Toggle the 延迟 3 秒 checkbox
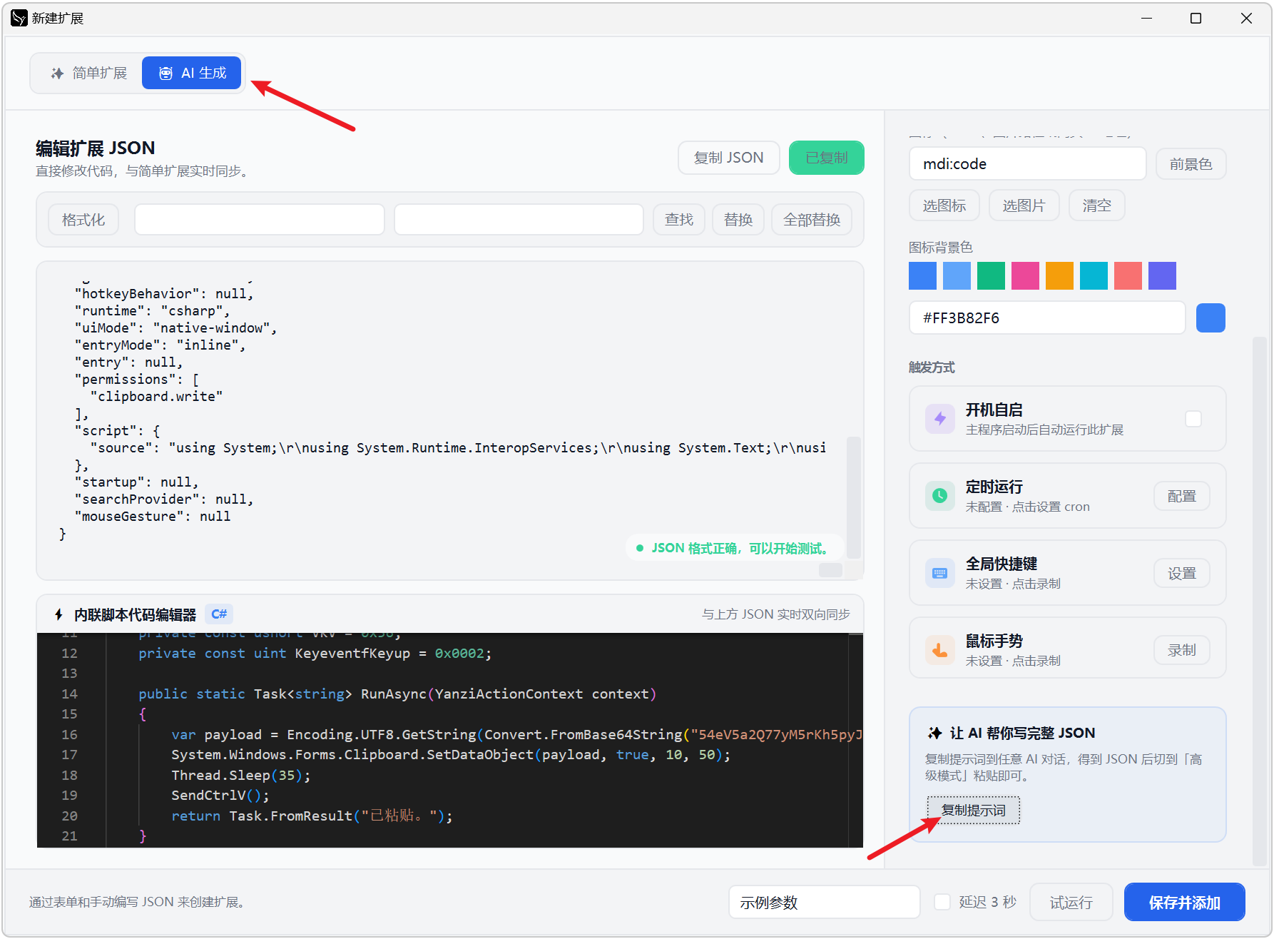 pos(942,902)
